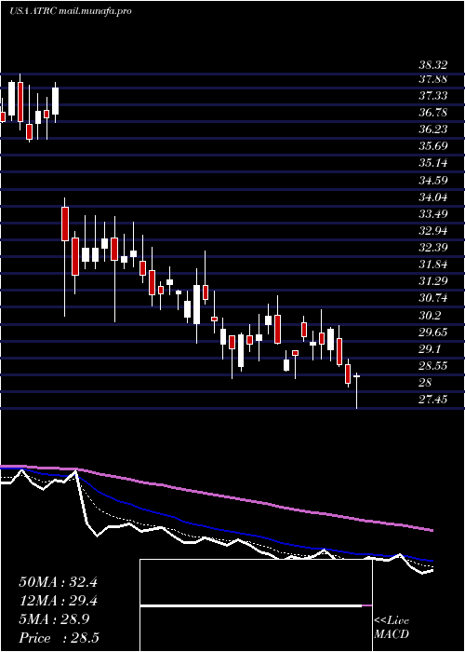Click the 37.33 price axis label
Image resolution: width=465 pixels, height=652 pixels.
[x=432, y=96]
